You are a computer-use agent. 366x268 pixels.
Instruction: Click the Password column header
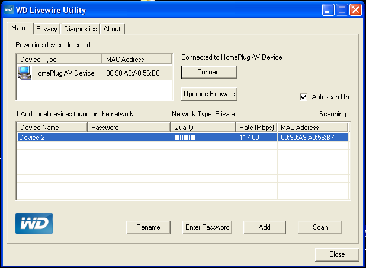(x=129, y=128)
